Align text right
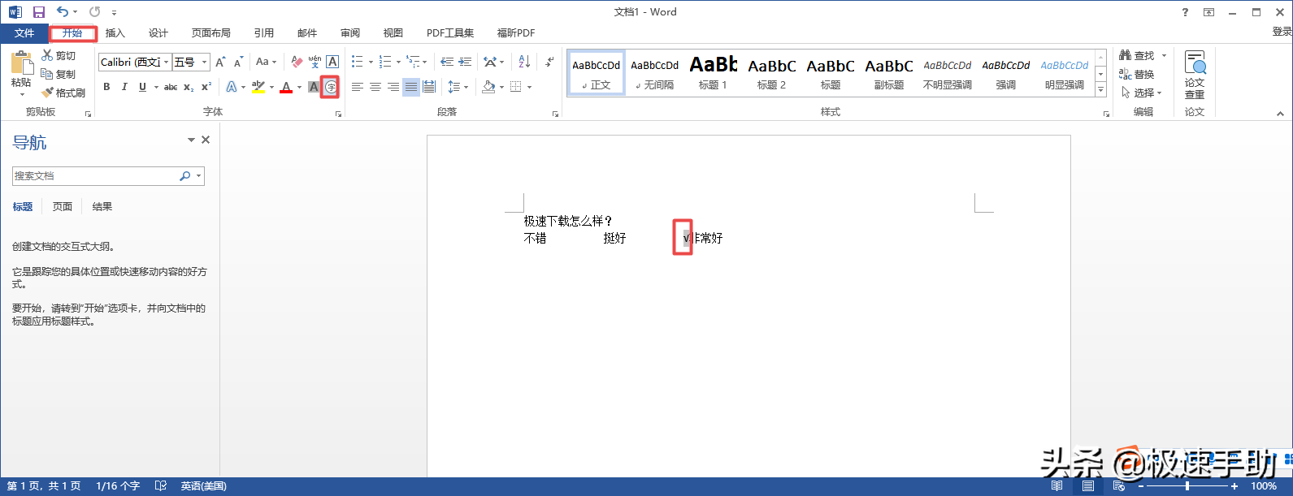This screenshot has height=496, width=1293. [x=393, y=87]
